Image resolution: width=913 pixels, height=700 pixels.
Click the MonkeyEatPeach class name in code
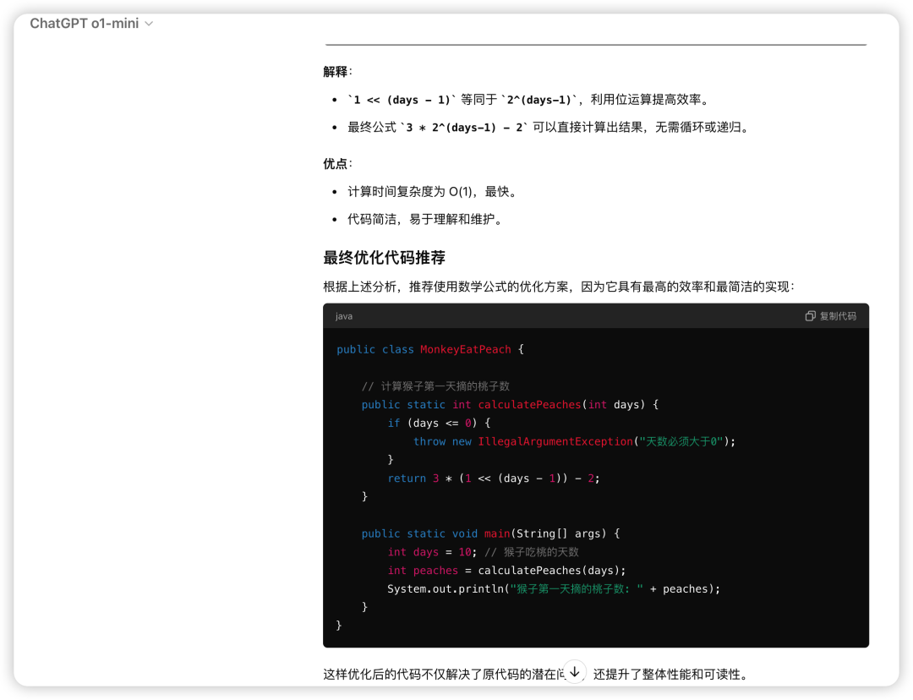(x=465, y=349)
